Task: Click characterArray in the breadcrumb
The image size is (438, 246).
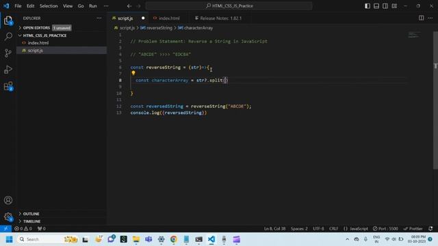Action: (198, 28)
